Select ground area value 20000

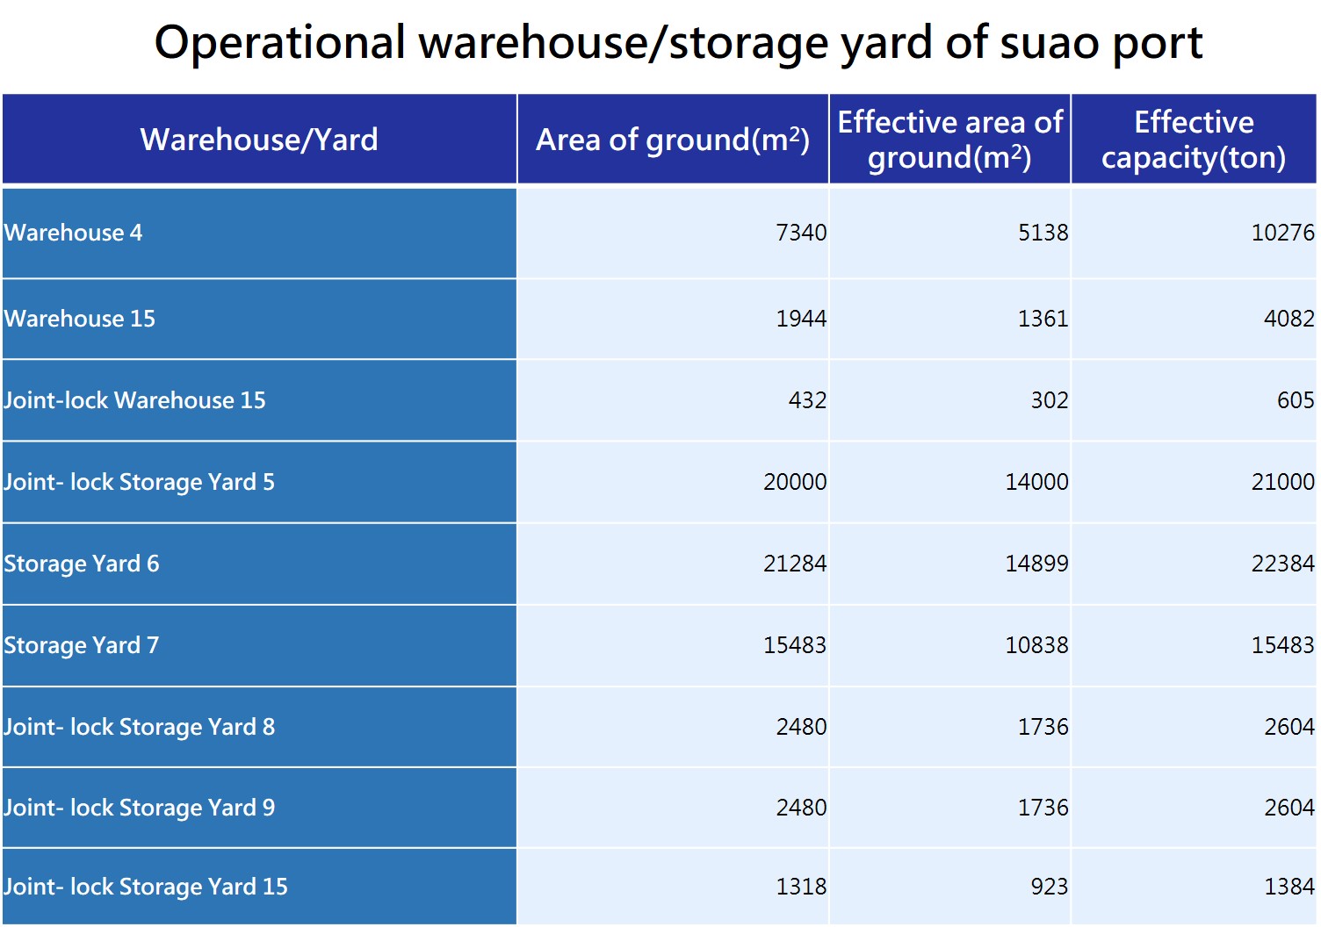(795, 482)
